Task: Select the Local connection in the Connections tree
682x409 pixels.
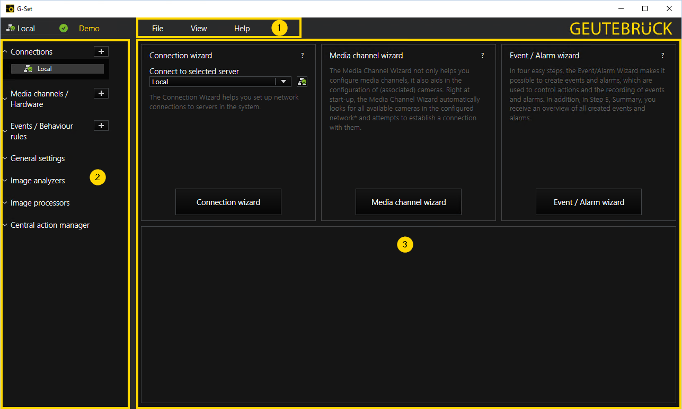Action: [57, 69]
